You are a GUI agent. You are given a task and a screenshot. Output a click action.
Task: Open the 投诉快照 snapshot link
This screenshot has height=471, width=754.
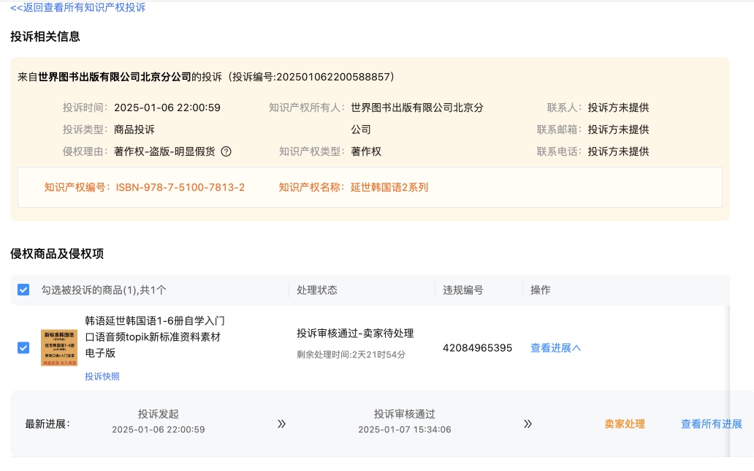click(x=102, y=377)
